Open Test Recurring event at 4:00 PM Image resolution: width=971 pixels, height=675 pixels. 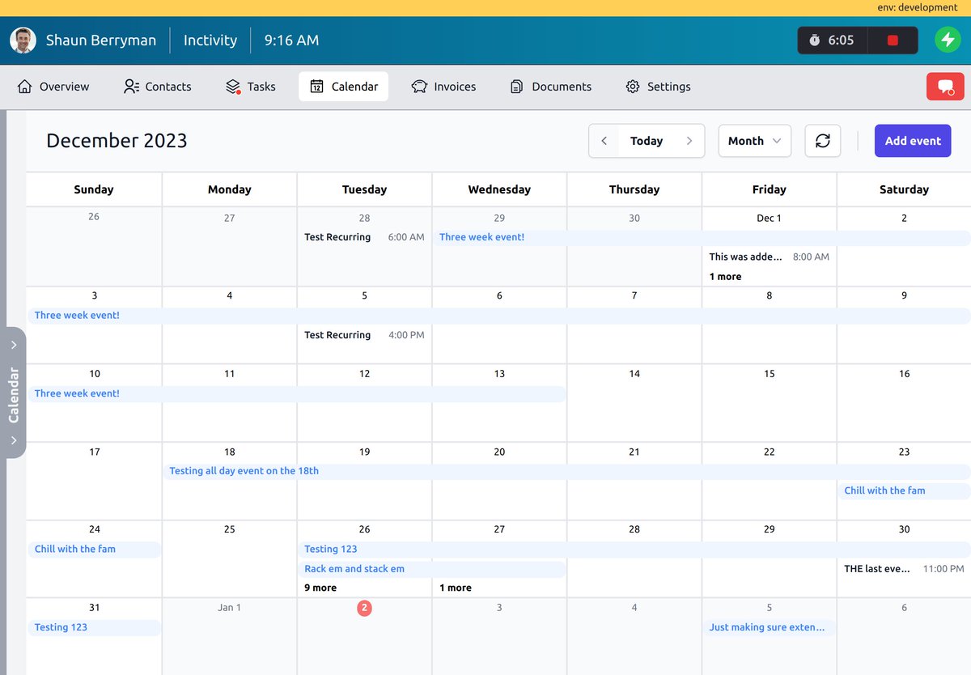pyautogui.click(x=364, y=335)
